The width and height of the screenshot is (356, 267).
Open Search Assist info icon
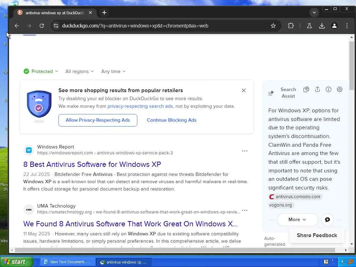(x=328, y=89)
